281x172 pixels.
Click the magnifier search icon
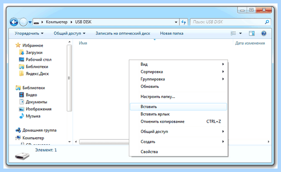coord(267,22)
